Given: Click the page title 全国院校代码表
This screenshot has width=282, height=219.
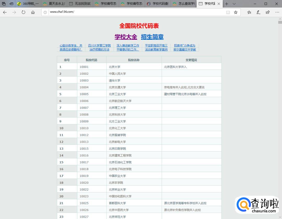Looking at the screenshot, I should click(x=139, y=26).
